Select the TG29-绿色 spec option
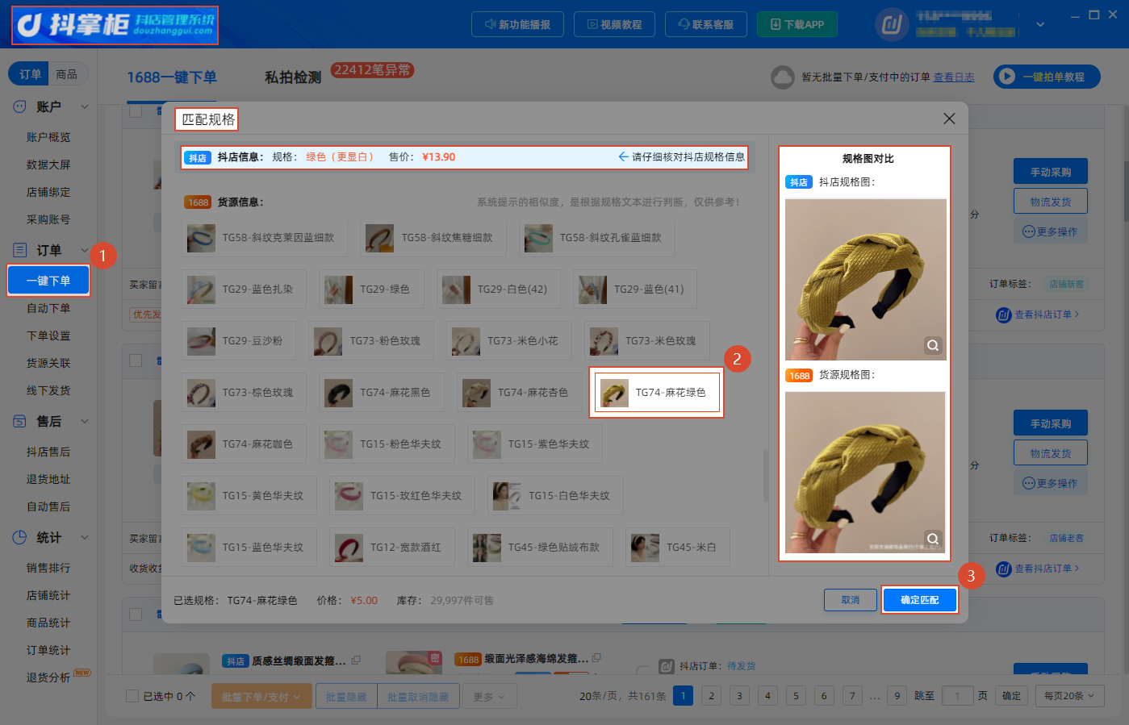The height and width of the screenshot is (725, 1129). 370,289
